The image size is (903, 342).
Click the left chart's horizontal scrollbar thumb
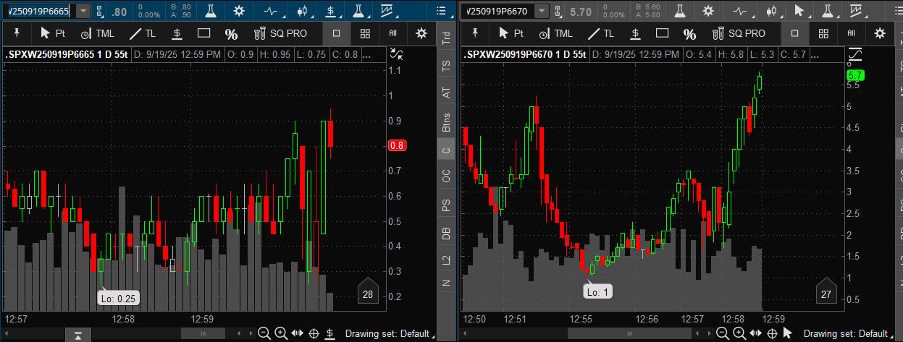(x=197, y=333)
